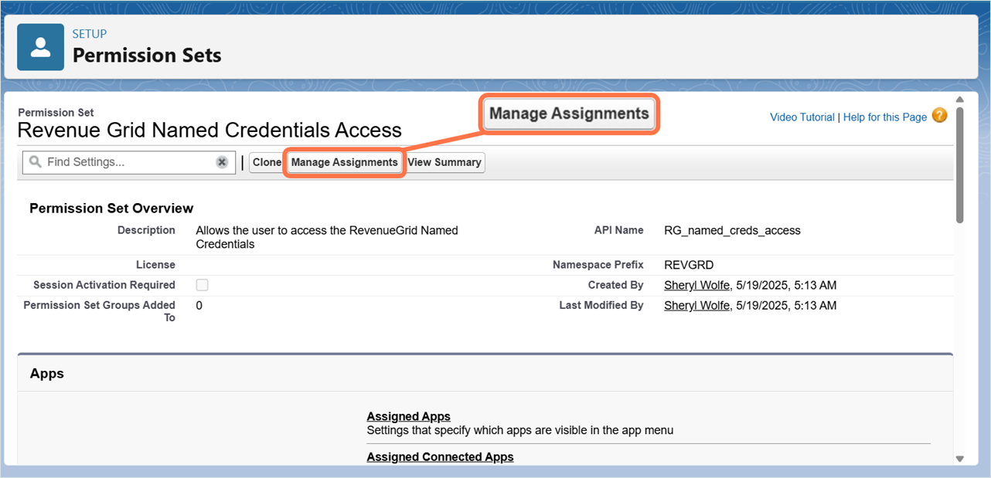Click the magnifier icon in Find Settings

click(36, 162)
